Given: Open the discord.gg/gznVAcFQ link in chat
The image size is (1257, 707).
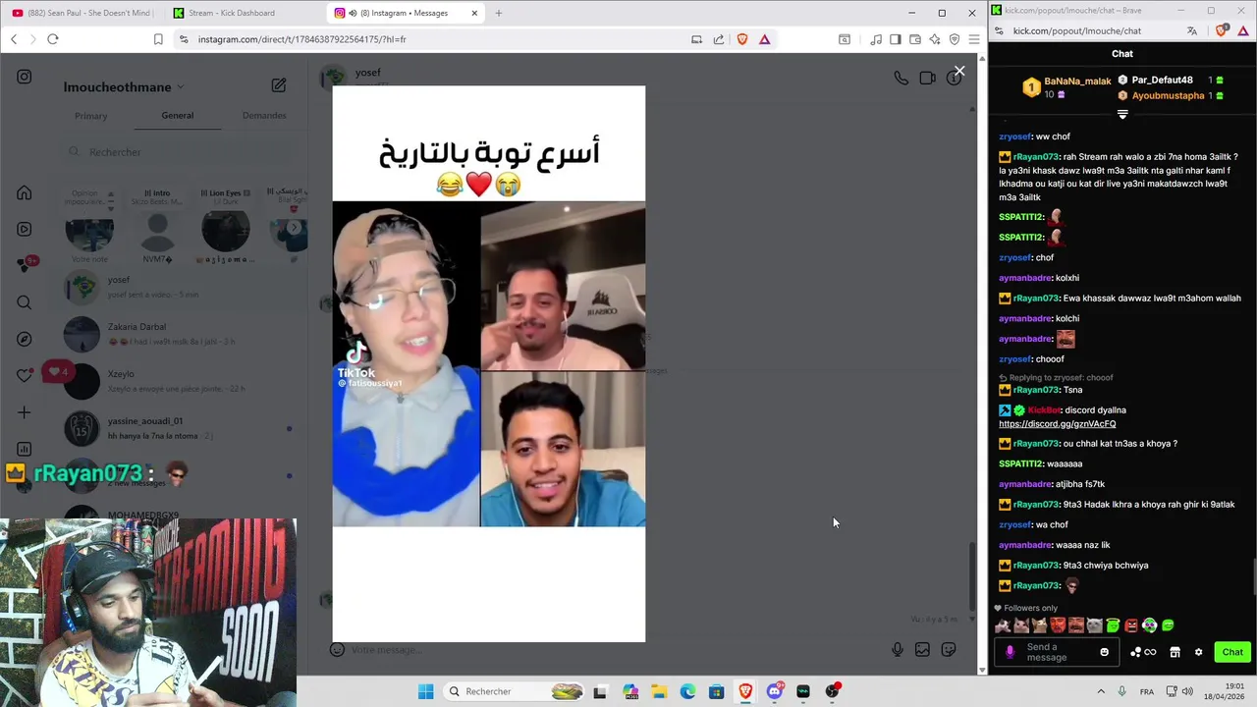Looking at the screenshot, I should 1058,424.
